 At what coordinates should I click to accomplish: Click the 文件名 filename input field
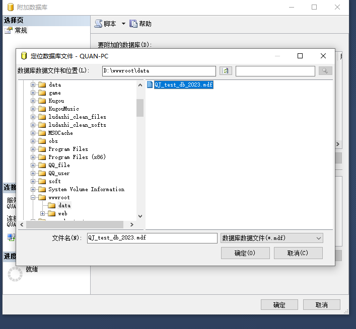coord(152,238)
